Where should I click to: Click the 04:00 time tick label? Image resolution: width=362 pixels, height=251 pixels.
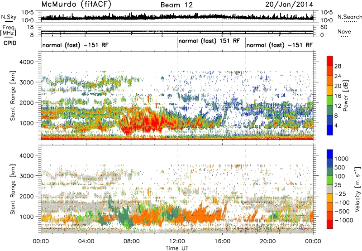coord(86,241)
